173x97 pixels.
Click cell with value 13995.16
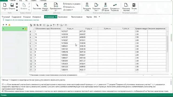[x=70, y=52]
